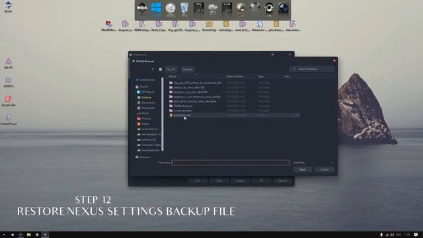Open the This PC shortcut on the desktop
The height and width of the screenshot is (238, 423).
click(9, 63)
